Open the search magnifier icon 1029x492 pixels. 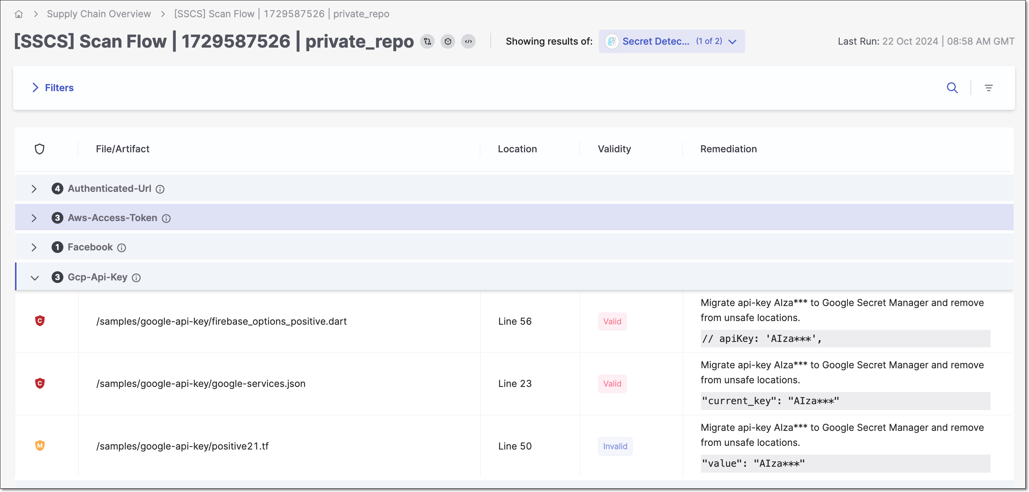coord(952,87)
